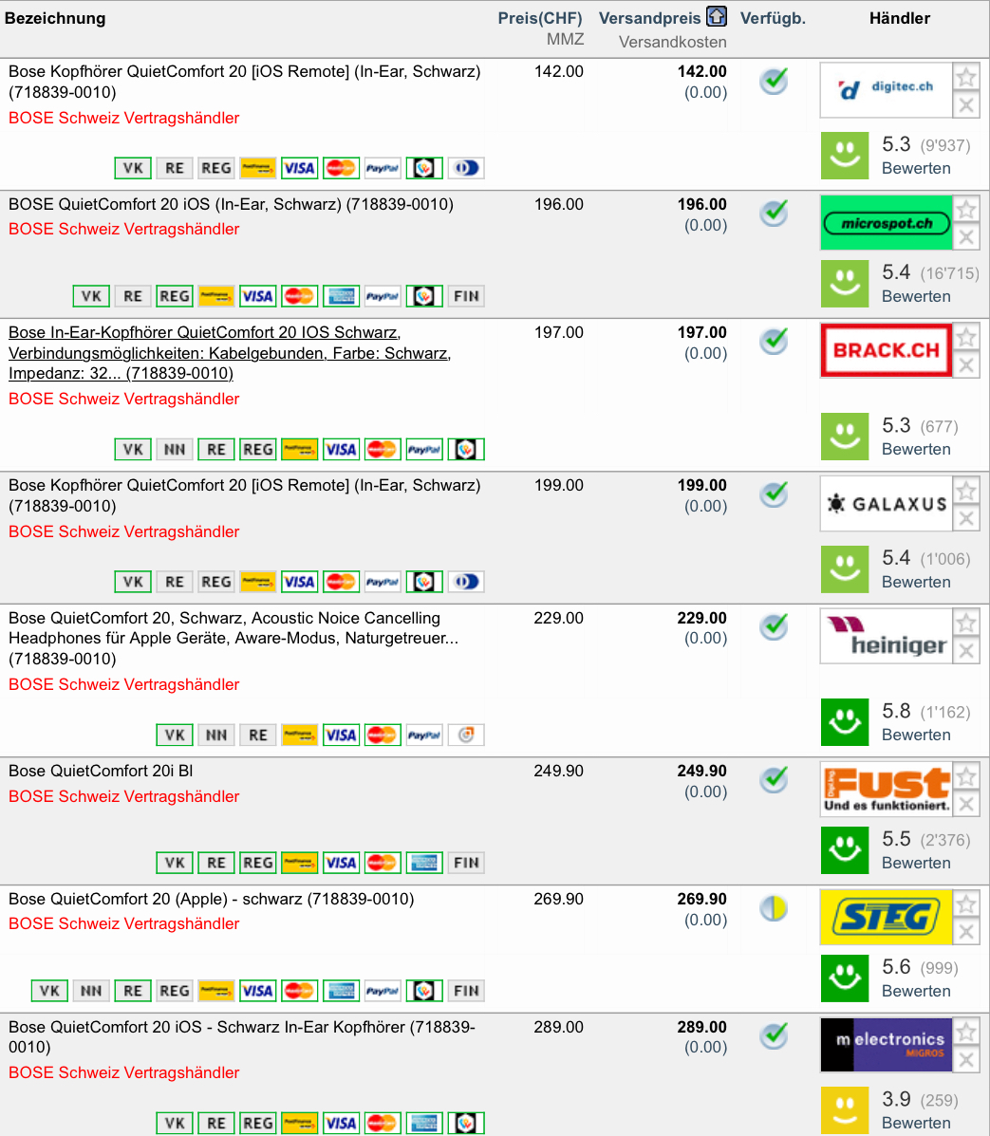990x1136 pixels.
Task: Click the half-yellow availability icon for STEG
Action: click(x=775, y=908)
